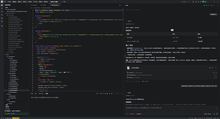Click the Trae logo icon in title bar
Image resolution: width=220 pixels, height=119 pixels.
tap(2, 2)
